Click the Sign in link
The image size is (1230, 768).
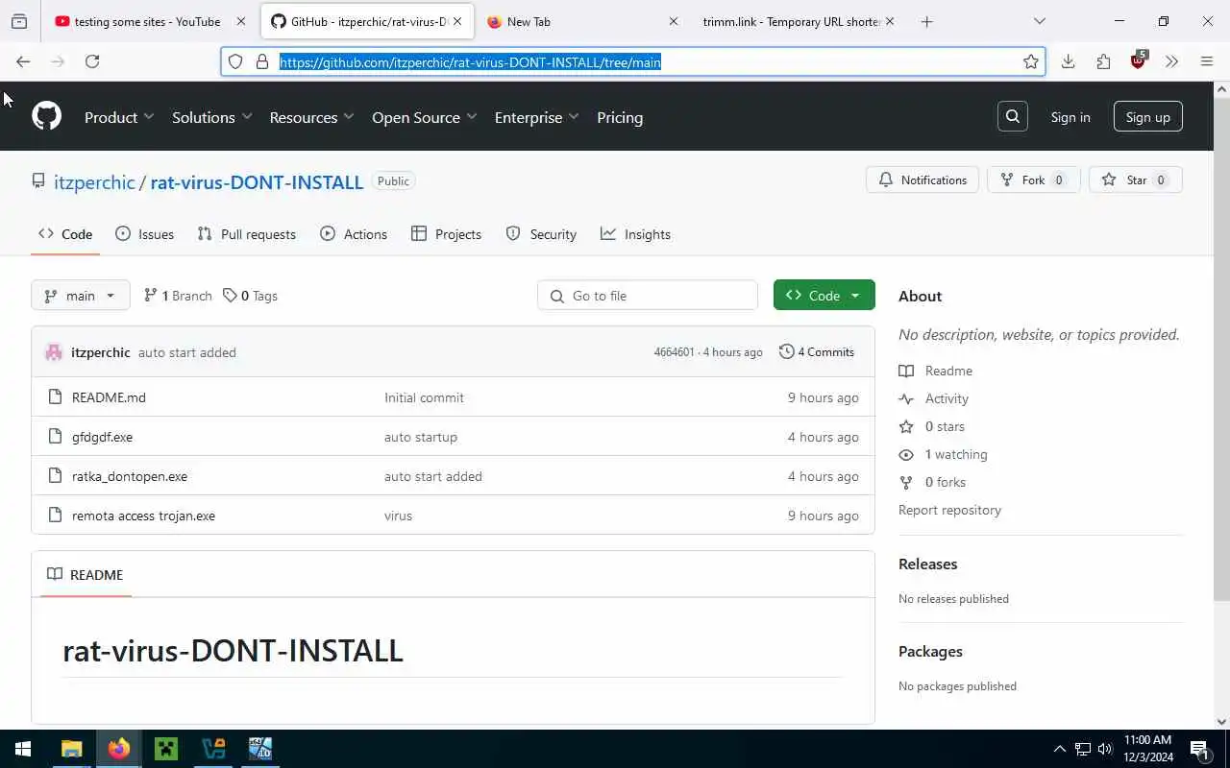(1070, 117)
